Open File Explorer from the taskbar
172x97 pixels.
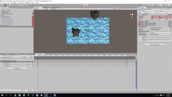coord(20,95)
